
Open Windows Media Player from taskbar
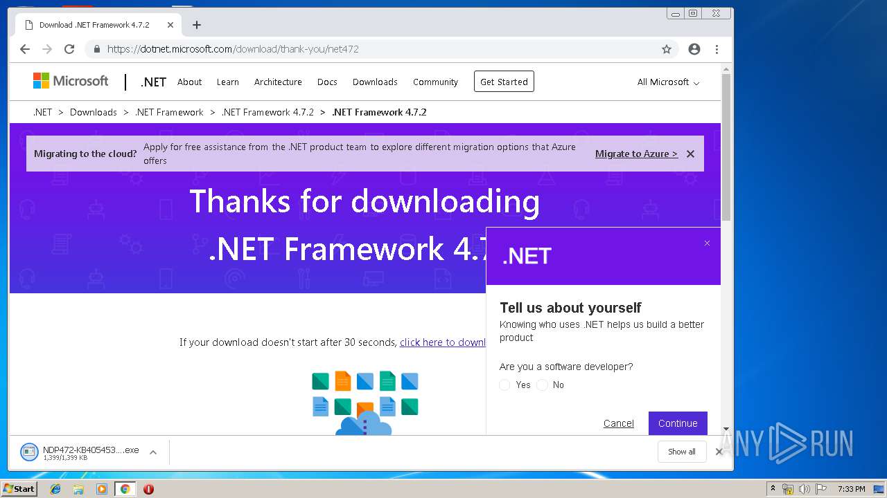pyautogui.click(x=102, y=489)
